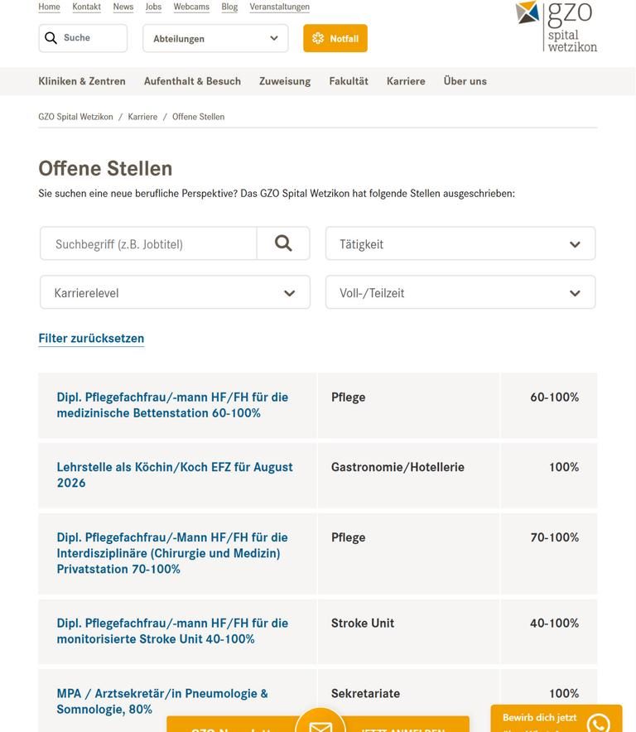Image resolution: width=636 pixels, height=732 pixels.
Task: Click the magnifier icon beside the job search field
Action: coord(283,243)
